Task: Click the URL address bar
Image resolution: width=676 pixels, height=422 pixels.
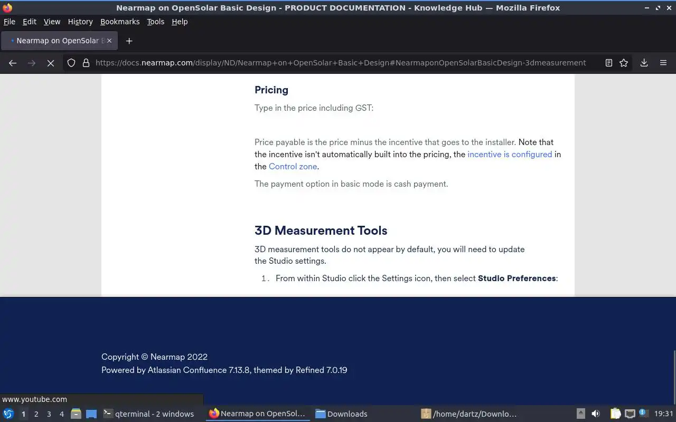Action: pos(341,63)
